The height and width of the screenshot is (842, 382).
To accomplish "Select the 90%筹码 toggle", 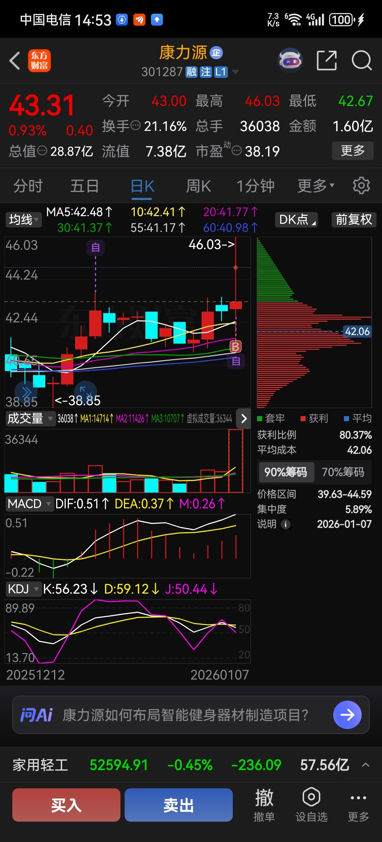I will tap(286, 472).
